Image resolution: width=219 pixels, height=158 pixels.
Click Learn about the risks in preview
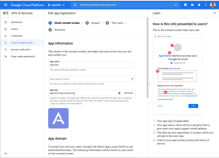(x=165, y=99)
